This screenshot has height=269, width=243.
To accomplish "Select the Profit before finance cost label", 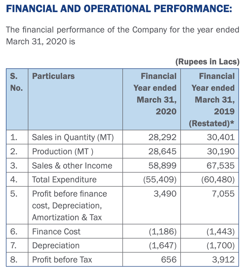I will coord(69,205).
